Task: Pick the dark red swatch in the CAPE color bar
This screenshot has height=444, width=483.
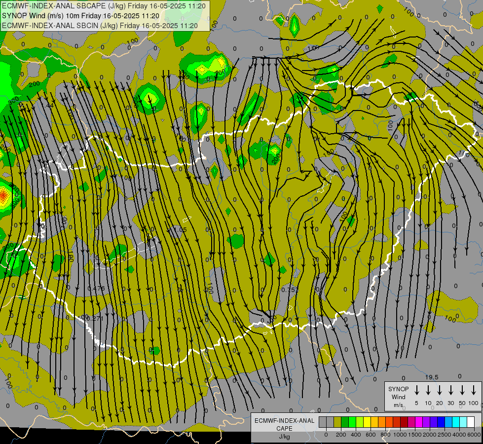Action: click(404, 422)
